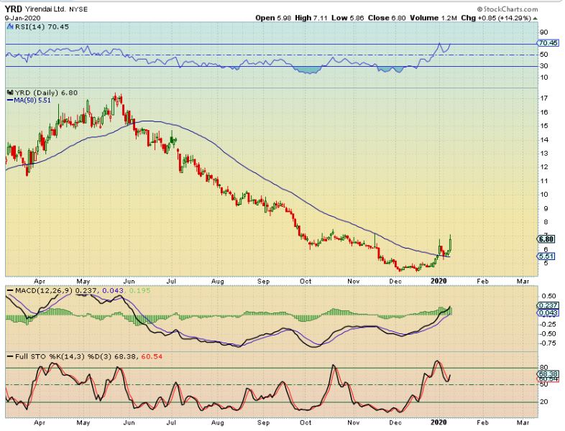Click the purple 0.043 signal value in MACD legend

(x=113, y=290)
